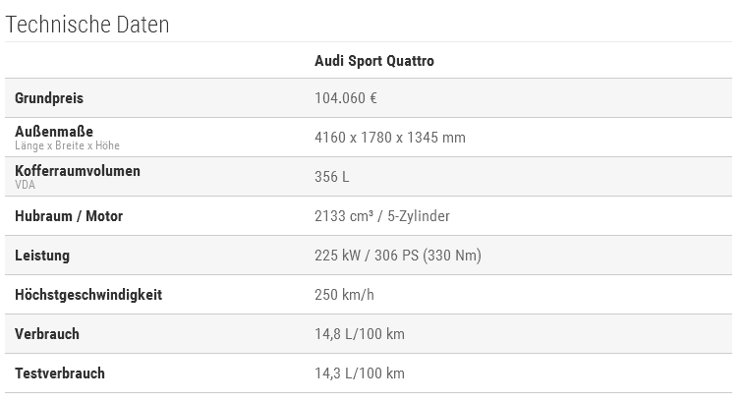
Task: Click the VDA sublabel under Kofferraumvolumen
Action: point(25,184)
